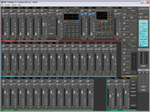150x112 pixels.
Task: Click the Main output fader handle
Action: [126, 92]
